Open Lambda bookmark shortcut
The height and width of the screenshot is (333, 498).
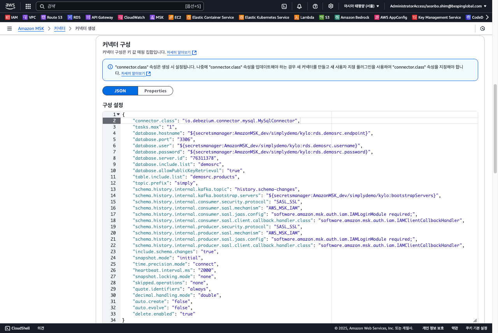pos(304,17)
